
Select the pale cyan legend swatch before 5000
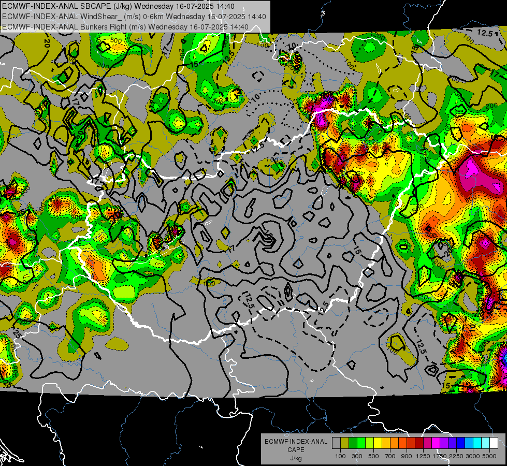pos(486,443)
